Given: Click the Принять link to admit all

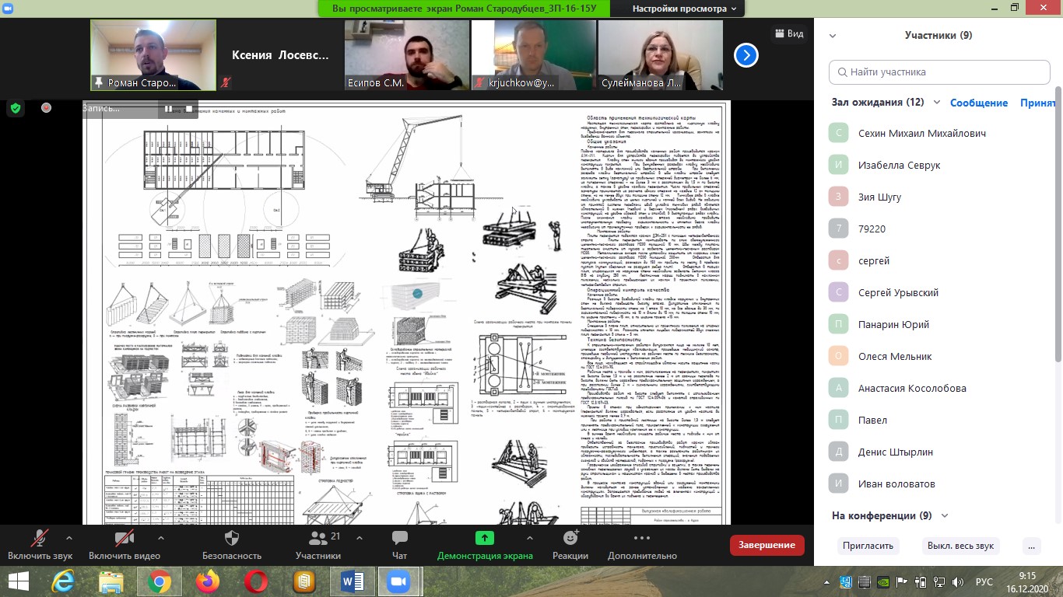Looking at the screenshot, I should 1037,103.
